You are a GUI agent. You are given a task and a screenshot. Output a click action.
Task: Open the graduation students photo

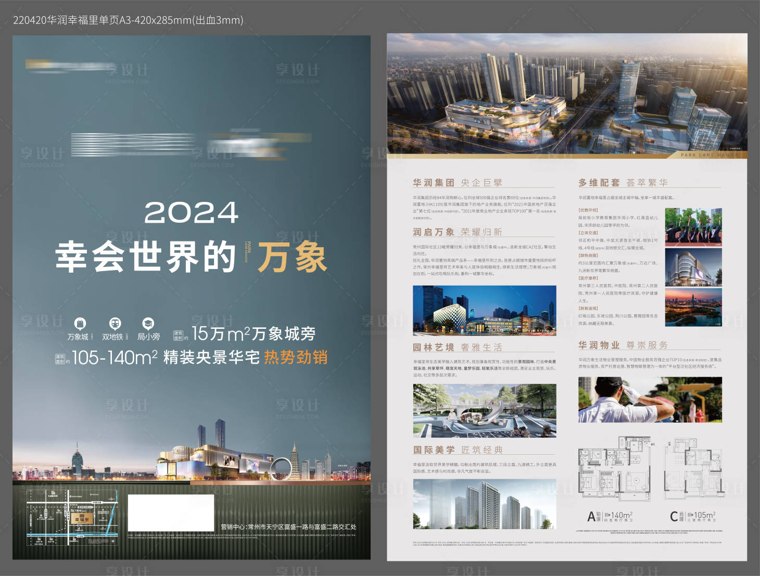693,227
